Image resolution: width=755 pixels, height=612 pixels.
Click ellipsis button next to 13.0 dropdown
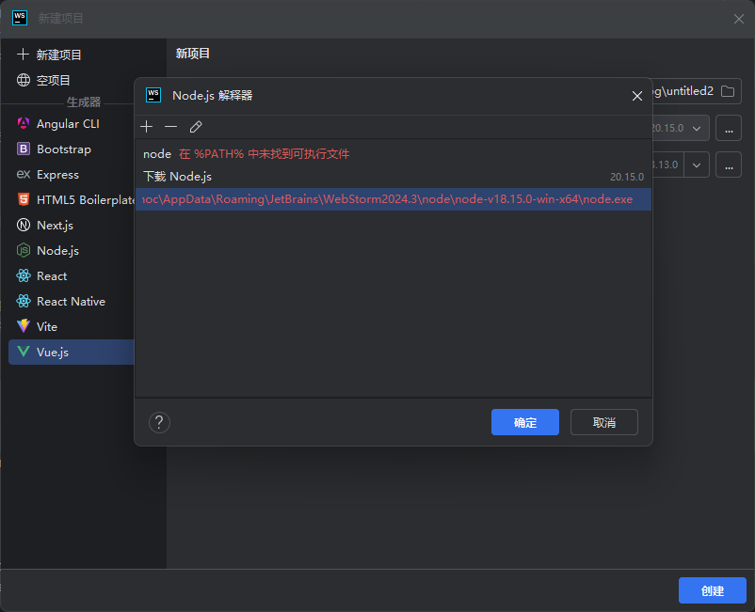point(729,165)
